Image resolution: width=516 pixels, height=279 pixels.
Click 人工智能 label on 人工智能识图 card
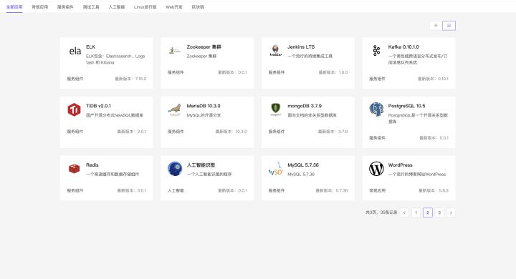pos(176,190)
